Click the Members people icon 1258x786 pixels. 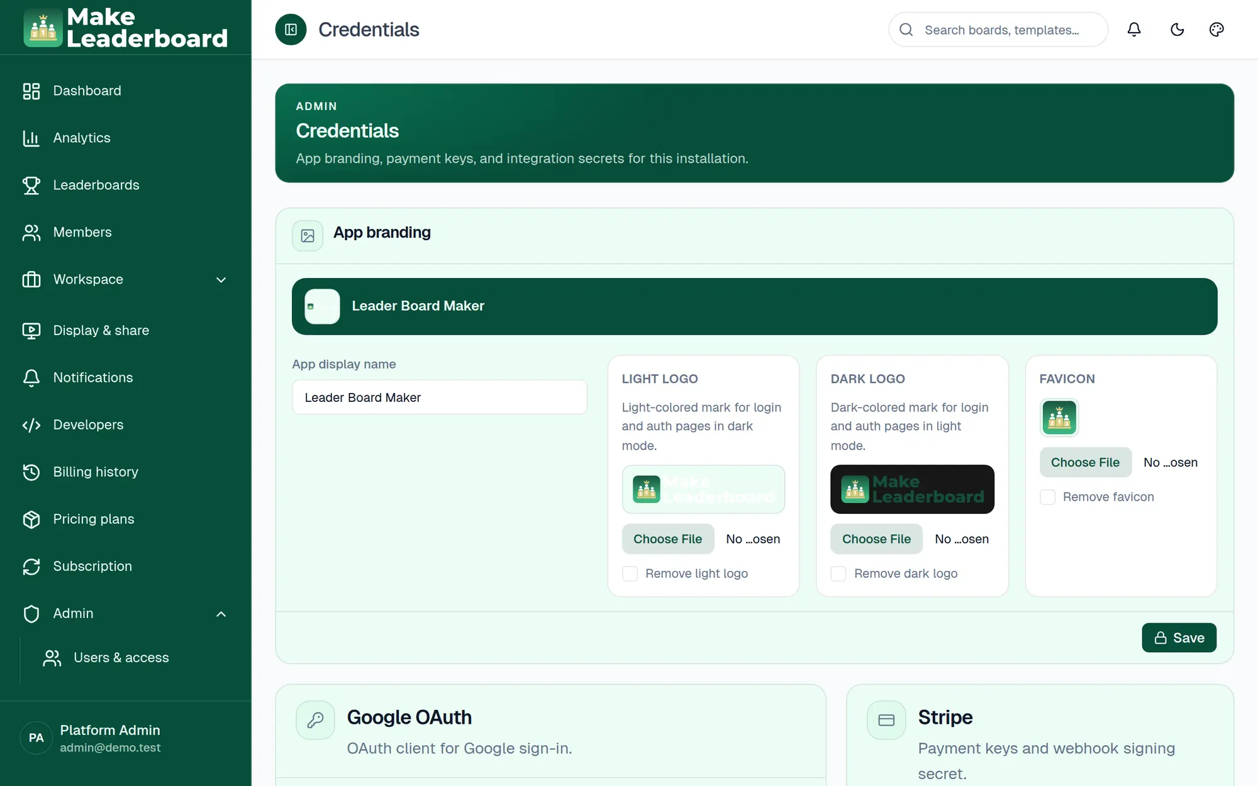pyautogui.click(x=31, y=233)
